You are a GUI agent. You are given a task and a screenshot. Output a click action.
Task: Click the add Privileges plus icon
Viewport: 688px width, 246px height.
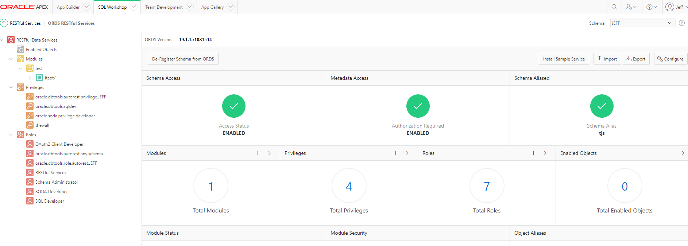pos(395,153)
